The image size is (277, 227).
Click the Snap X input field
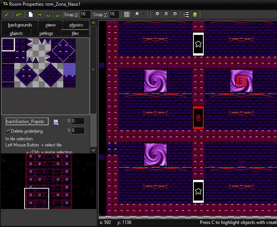(x=85, y=14)
